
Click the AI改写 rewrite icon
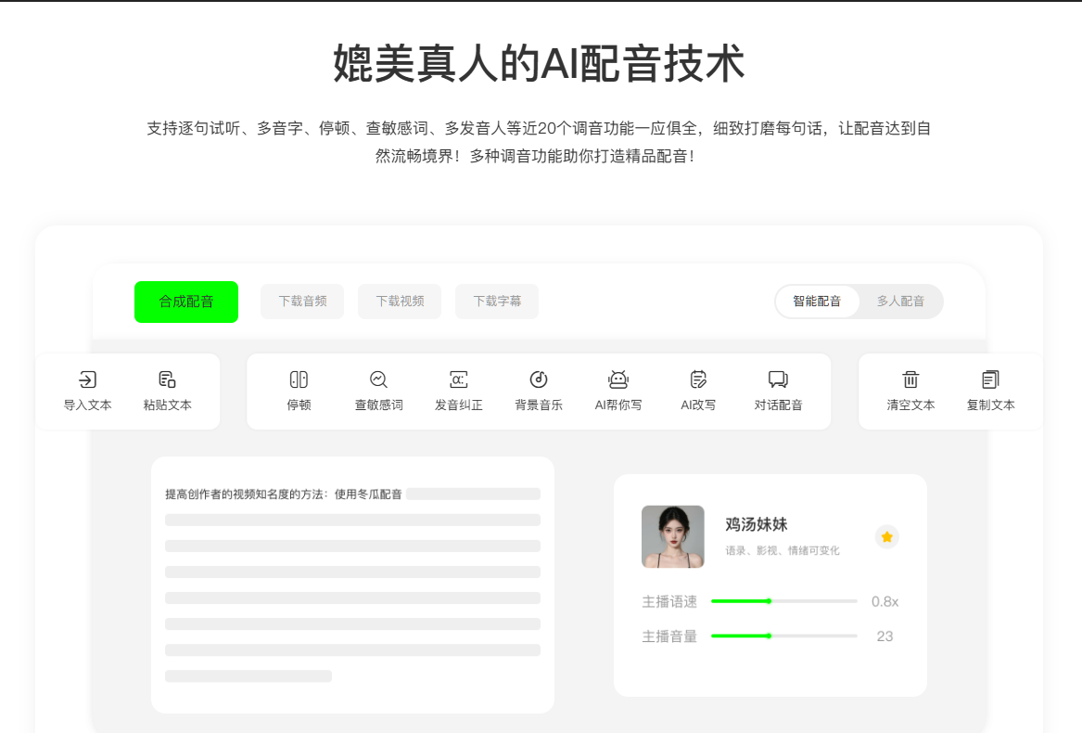pyautogui.click(x=698, y=379)
